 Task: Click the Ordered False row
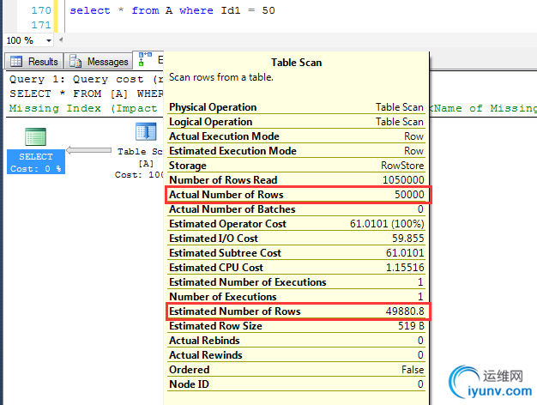pos(296,370)
